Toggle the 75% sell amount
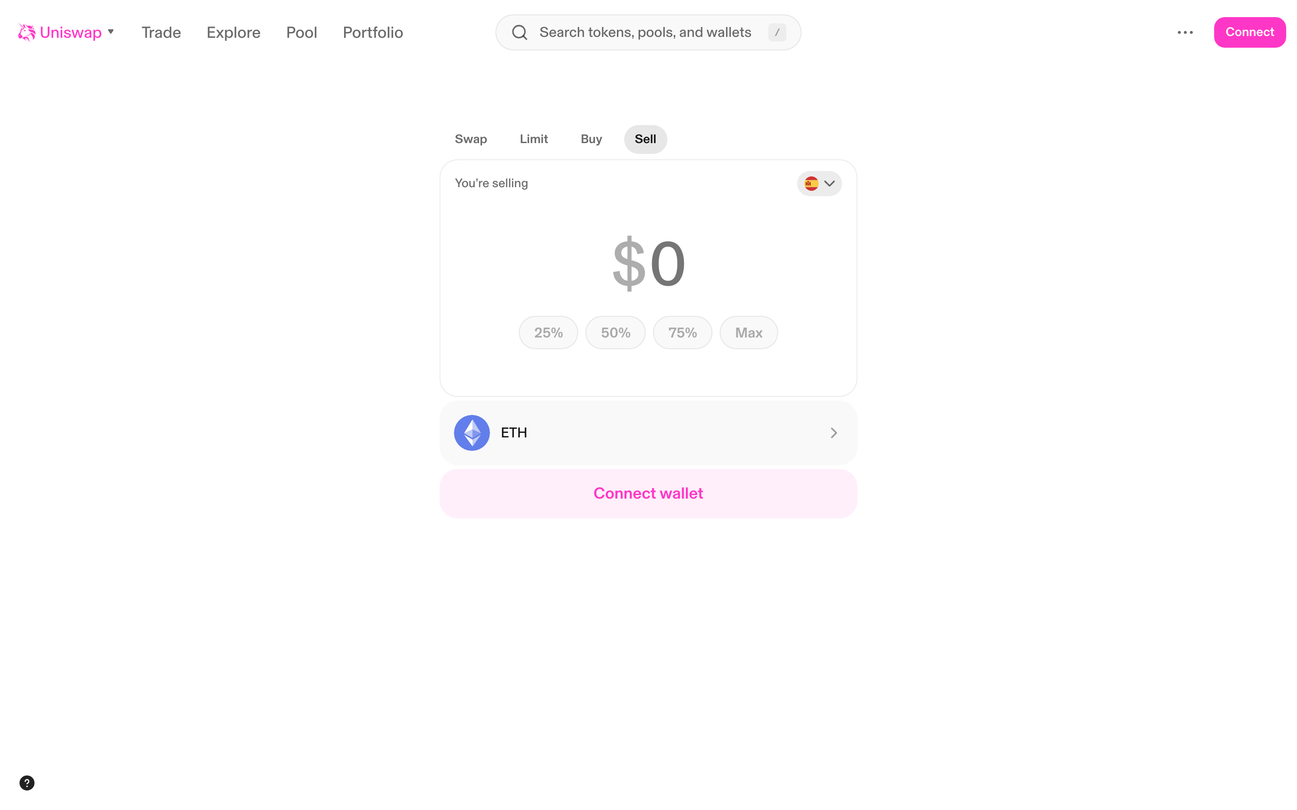The height and width of the screenshot is (810, 1297). pyautogui.click(x=682, y=332)
